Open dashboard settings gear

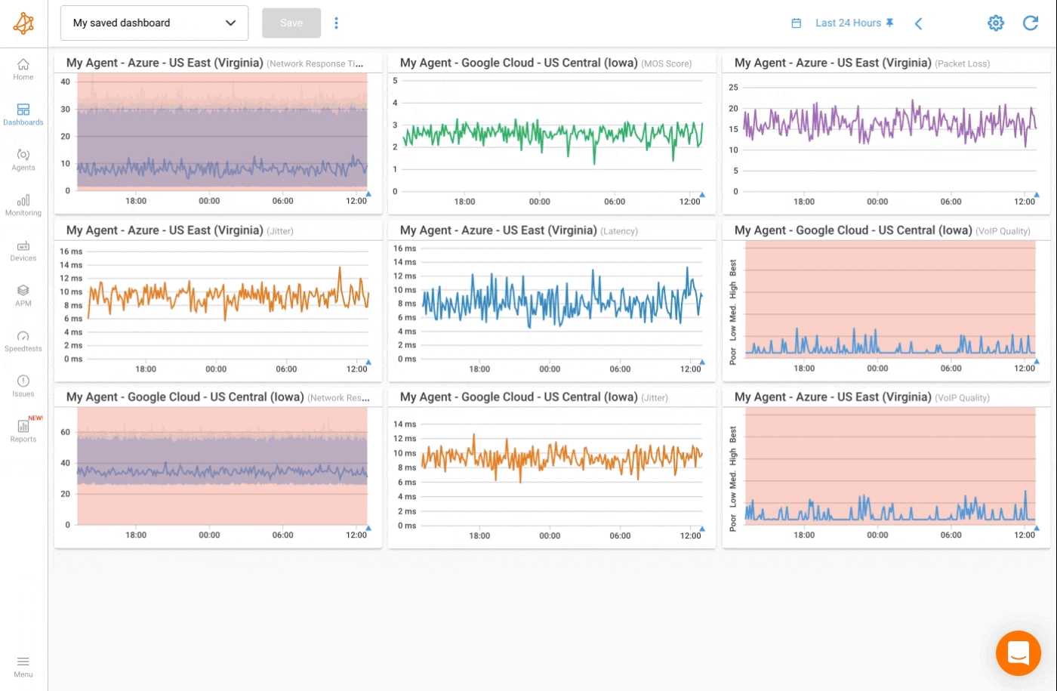click(x=996, y=23)
